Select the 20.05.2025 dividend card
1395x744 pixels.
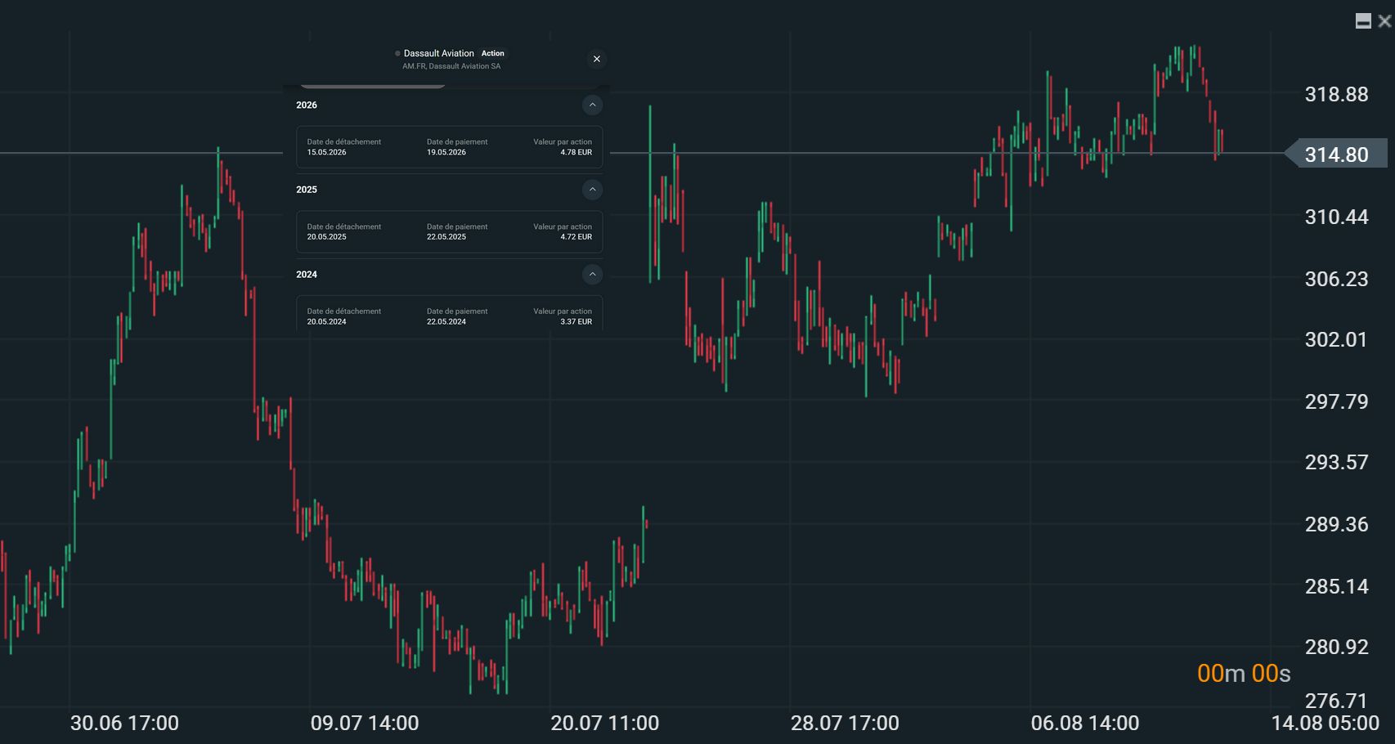click(x=450, y=231)
